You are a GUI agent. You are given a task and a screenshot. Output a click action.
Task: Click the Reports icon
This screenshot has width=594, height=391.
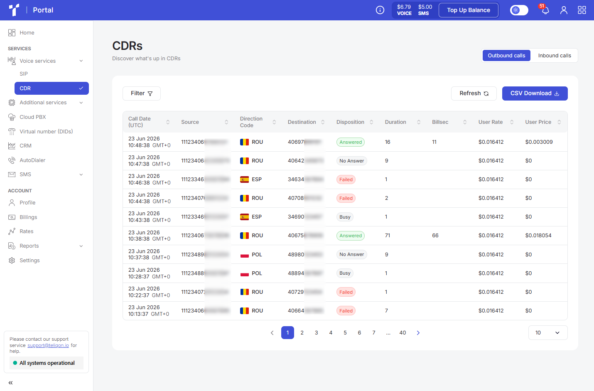tap(12, 246)
